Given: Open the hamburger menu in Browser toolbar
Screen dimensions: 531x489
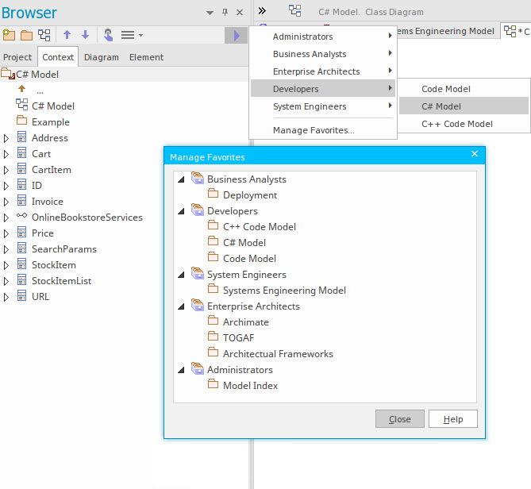Looking at the screenshot, I should (130, 36).
